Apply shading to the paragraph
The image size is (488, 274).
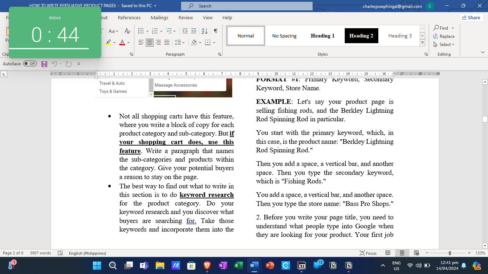[x=194, y=42]
